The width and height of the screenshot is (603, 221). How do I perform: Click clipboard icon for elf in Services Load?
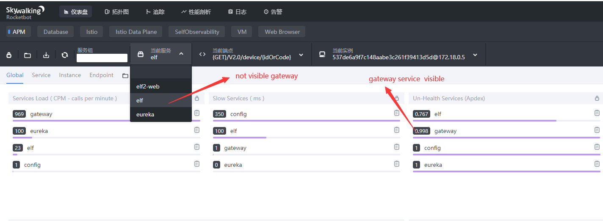pos(197,147)
